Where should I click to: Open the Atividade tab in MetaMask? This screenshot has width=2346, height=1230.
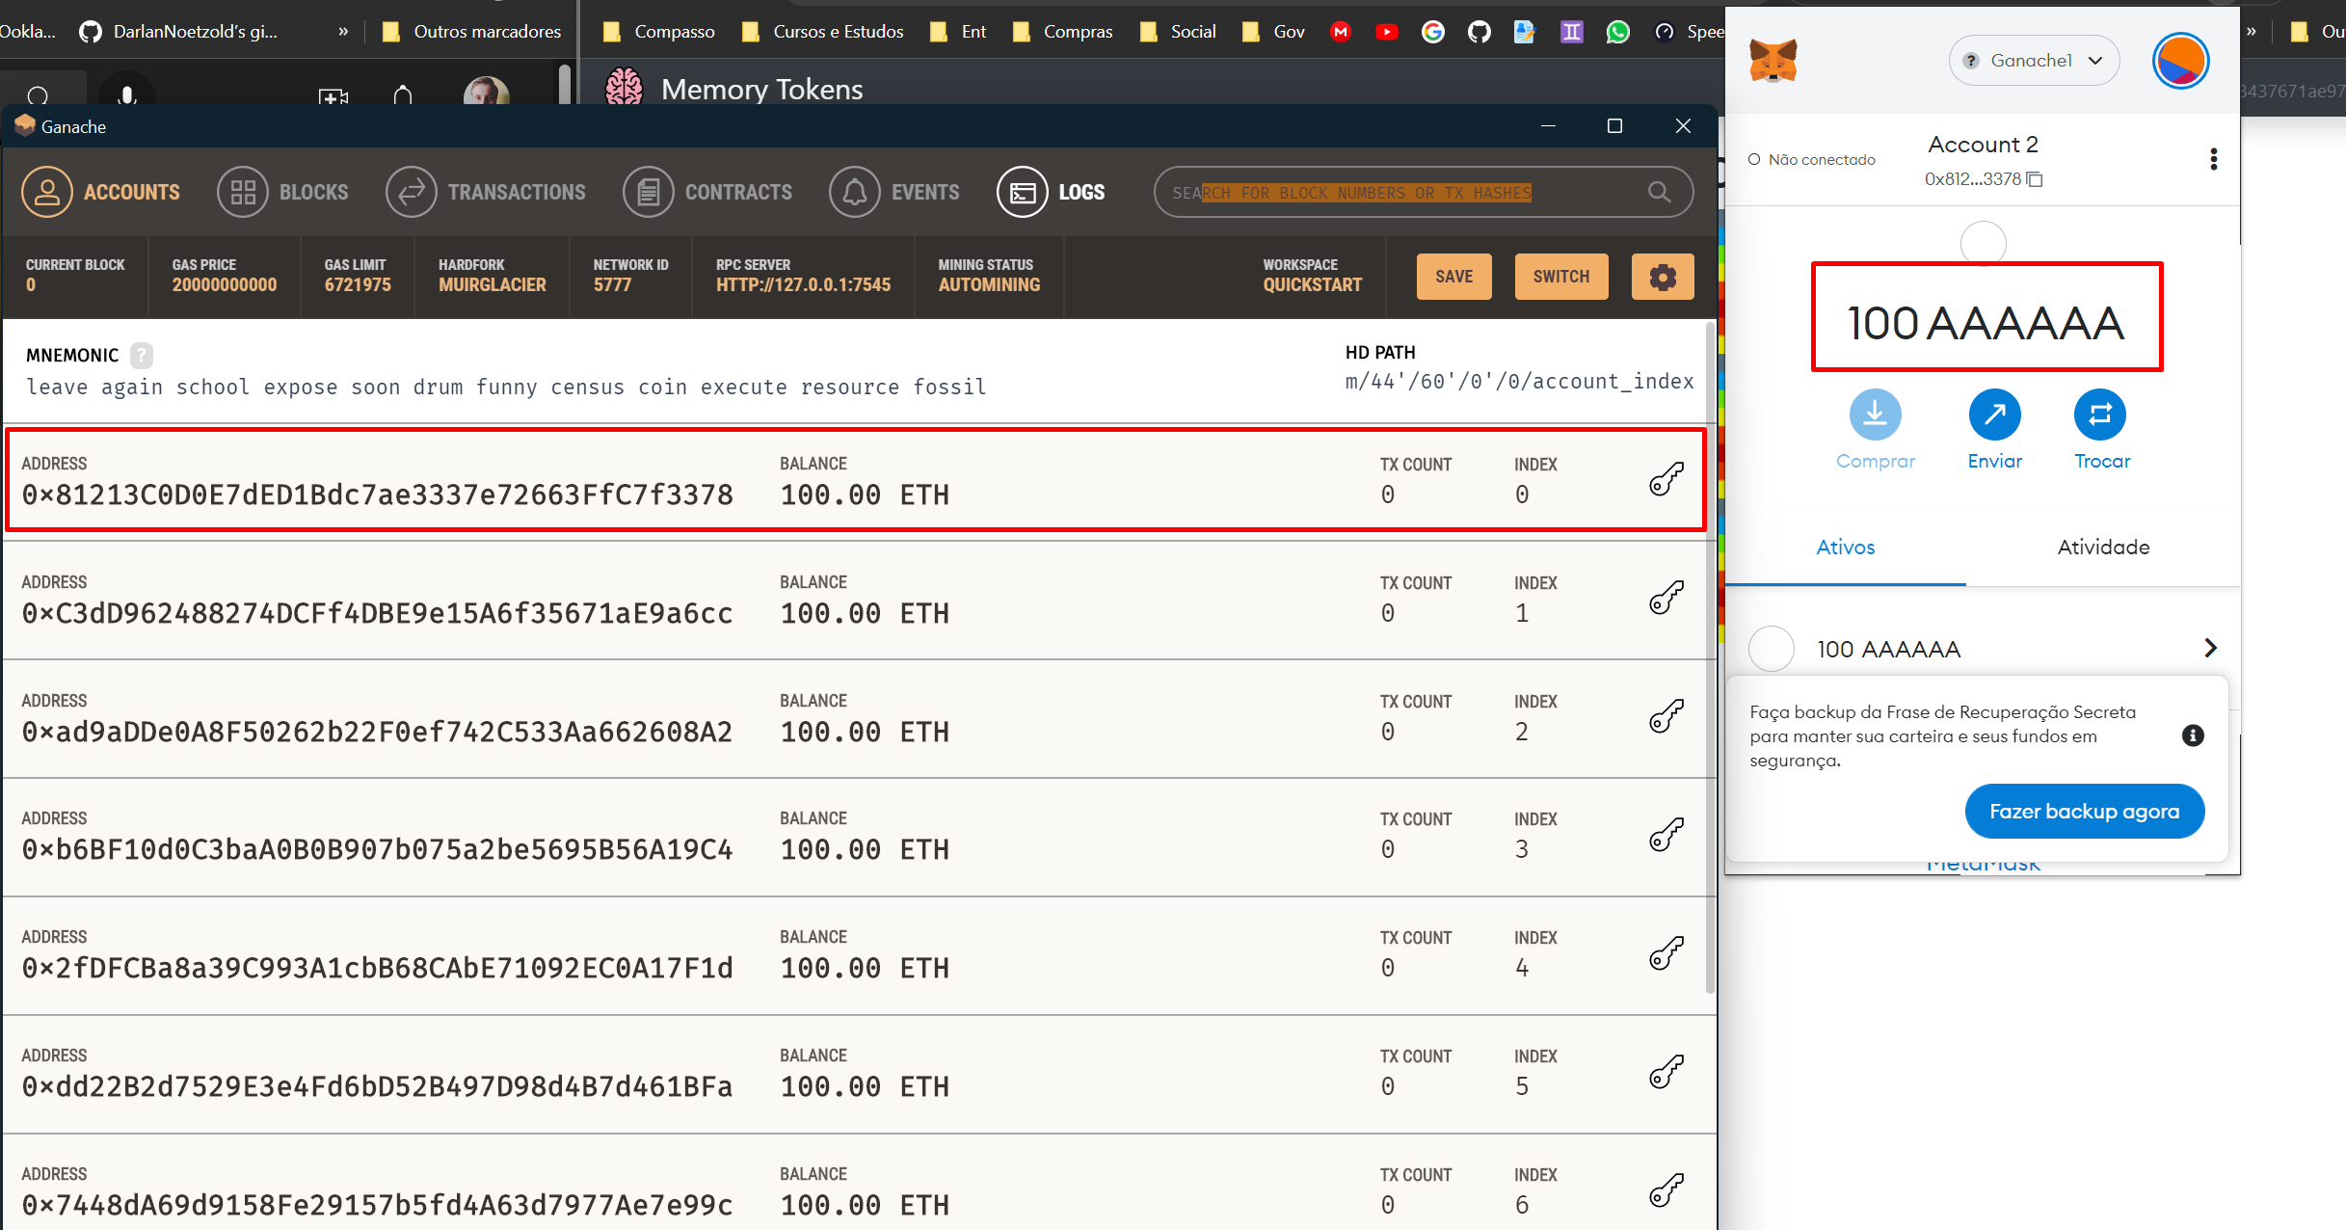(2103, 548)
